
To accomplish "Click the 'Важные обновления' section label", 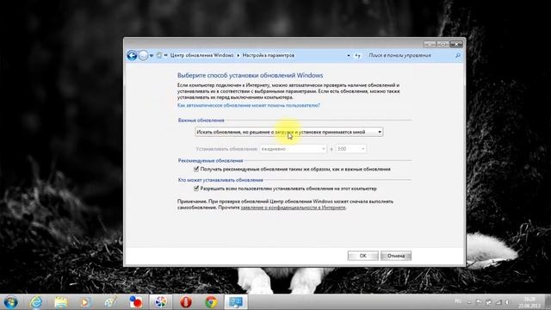I will [x=201, y=121].
